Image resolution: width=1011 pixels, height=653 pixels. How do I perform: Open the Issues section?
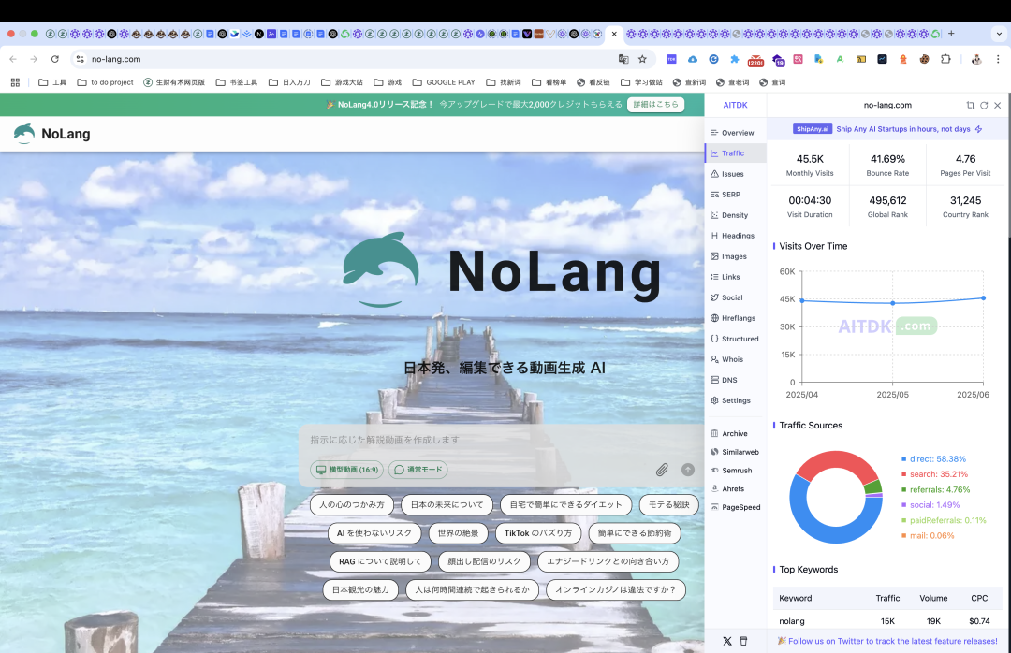(x=727, y=174)
